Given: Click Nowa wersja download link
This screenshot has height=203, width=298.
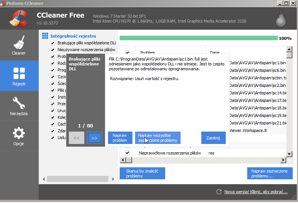Looking at the screenshot, I should click(x=256, y=192).
